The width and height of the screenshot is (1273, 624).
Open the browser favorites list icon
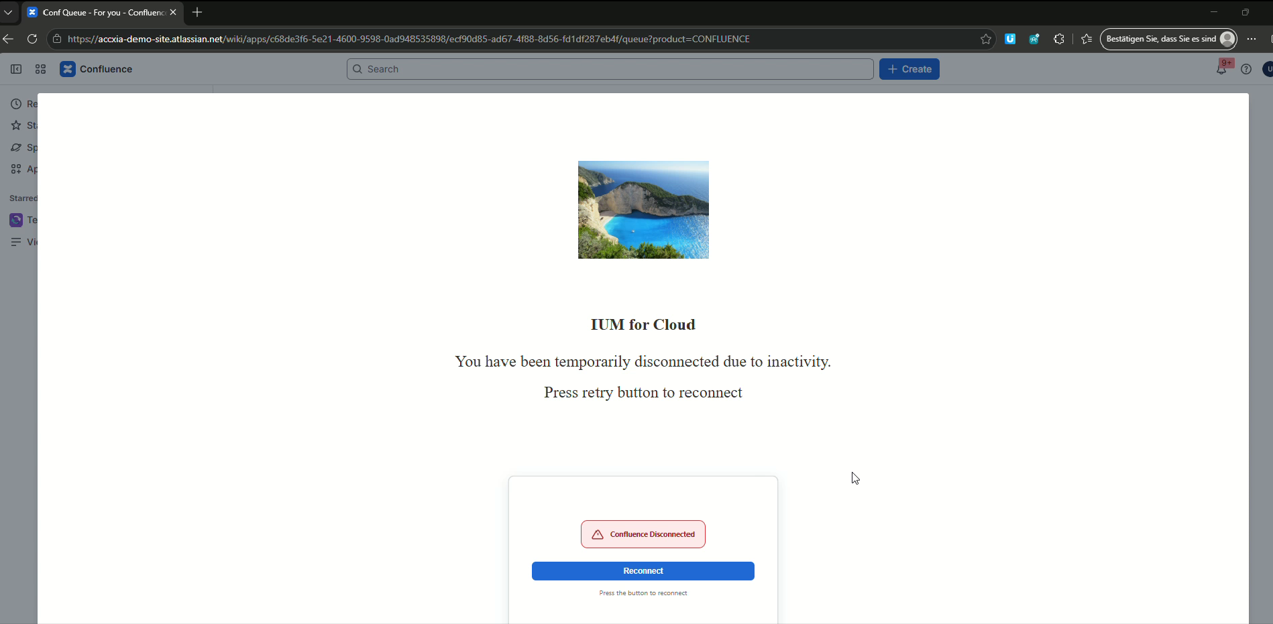coord(1087,39)
